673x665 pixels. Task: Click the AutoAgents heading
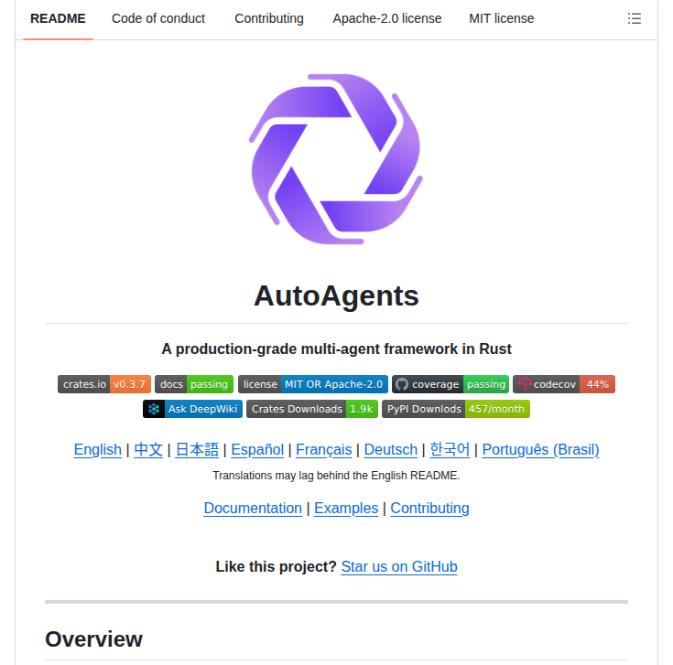(x=336, y=296)
